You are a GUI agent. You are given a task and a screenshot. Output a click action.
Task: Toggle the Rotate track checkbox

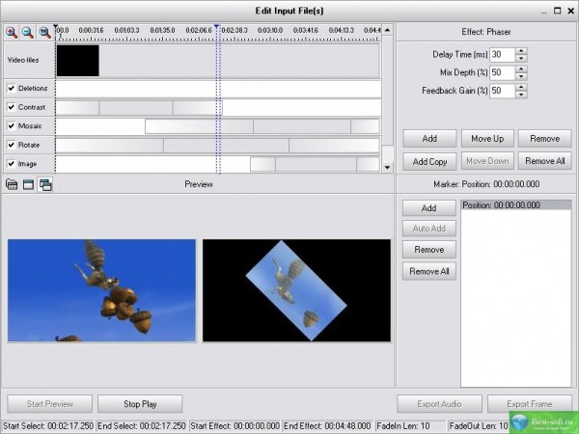pyautogui.click(x=12, y=146)
